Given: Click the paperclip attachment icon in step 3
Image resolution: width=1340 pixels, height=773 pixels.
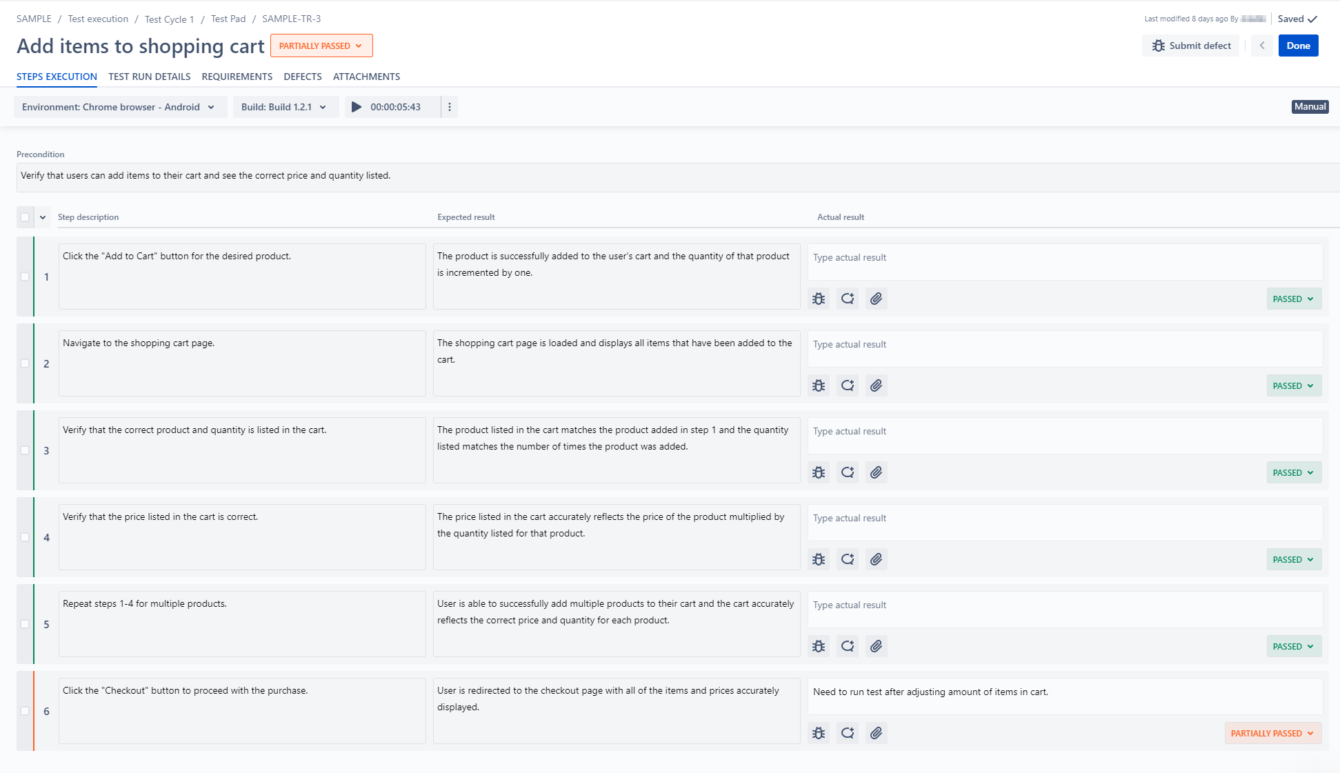Looking at the screenshot, I should click(876, 472).
